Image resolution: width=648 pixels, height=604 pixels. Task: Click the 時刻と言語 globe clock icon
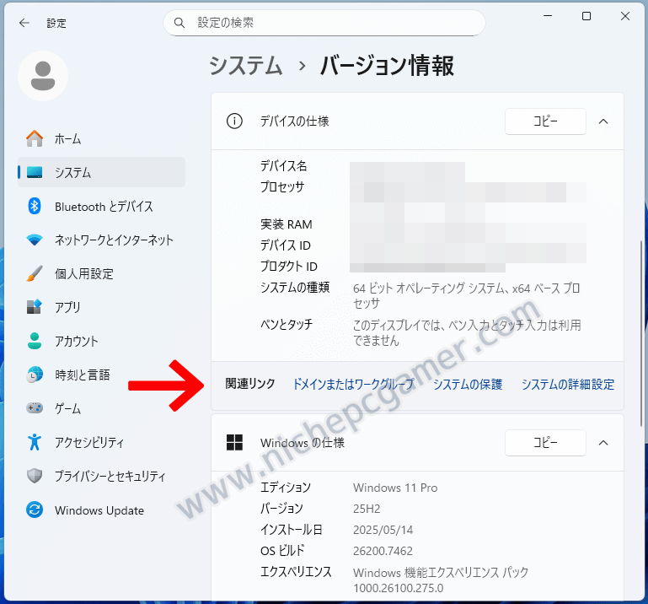tap(35, 375)
